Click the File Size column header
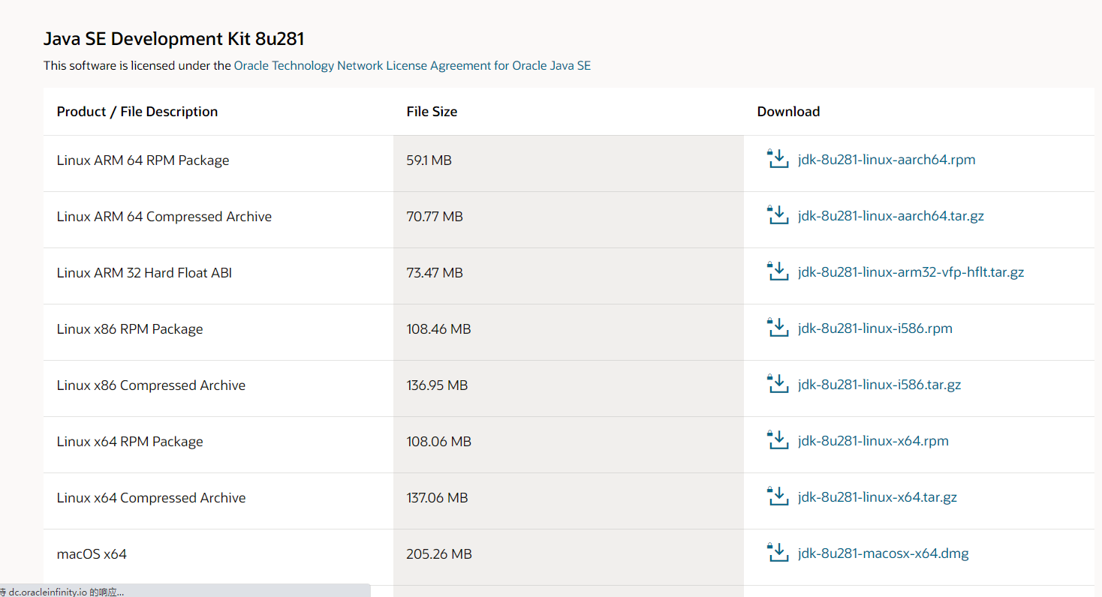Viewport: 1102px width, 597px height. point(432,112)
